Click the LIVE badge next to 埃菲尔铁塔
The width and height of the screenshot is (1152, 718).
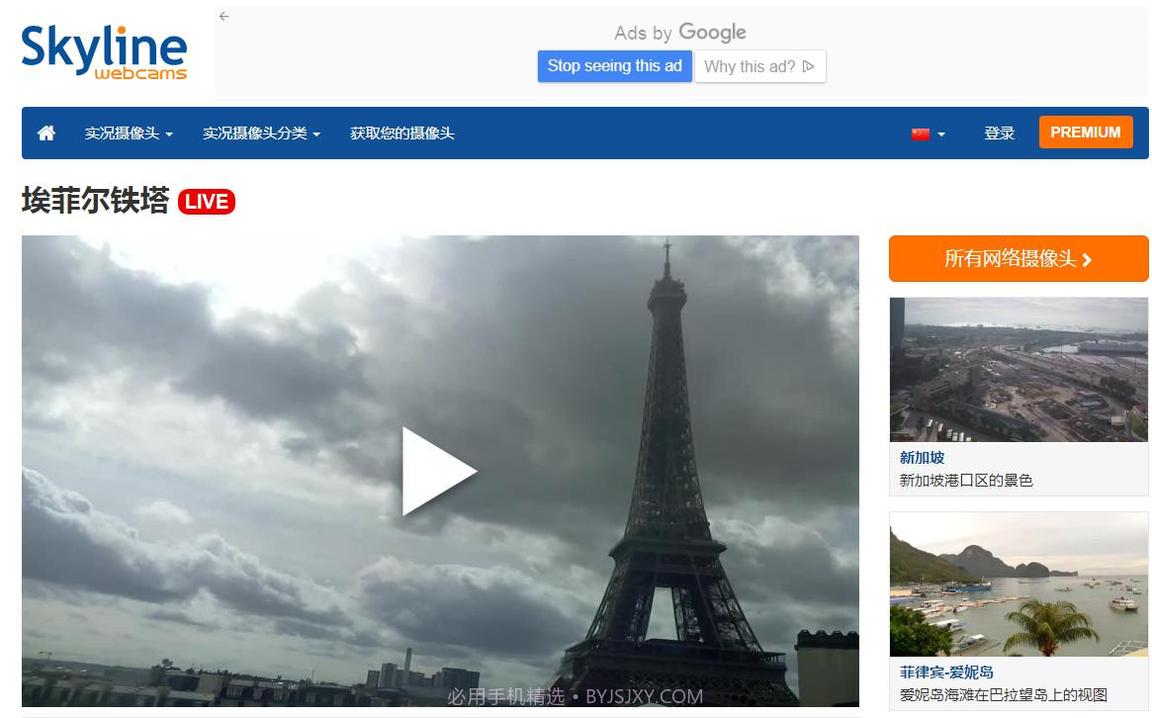click(x=205, y=201)
